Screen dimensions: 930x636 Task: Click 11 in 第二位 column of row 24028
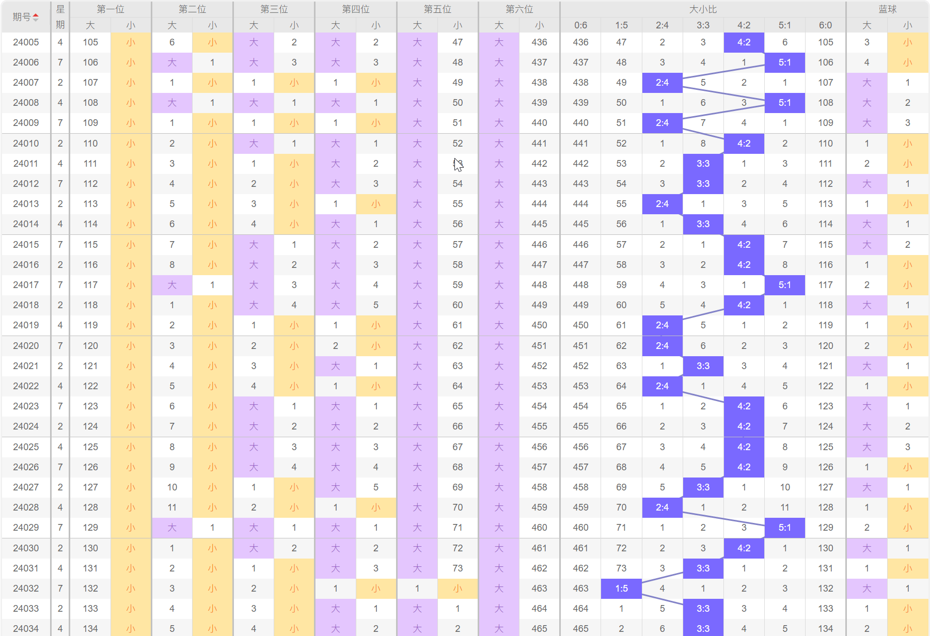pyautogui.click(x=172, y=507)
